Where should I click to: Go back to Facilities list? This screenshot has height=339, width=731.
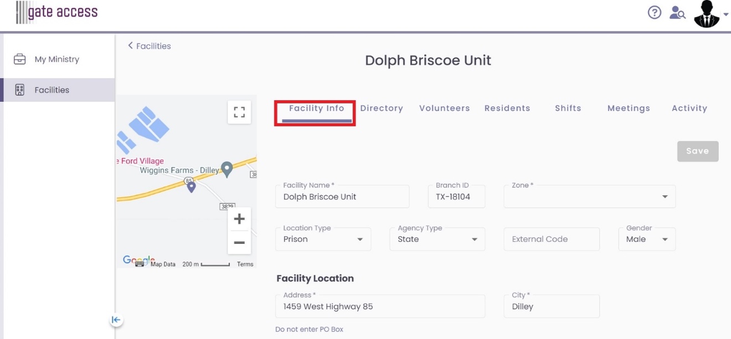click(x=149, y=46)
